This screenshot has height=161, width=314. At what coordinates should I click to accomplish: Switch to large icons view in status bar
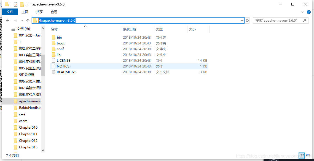point(307,156)
